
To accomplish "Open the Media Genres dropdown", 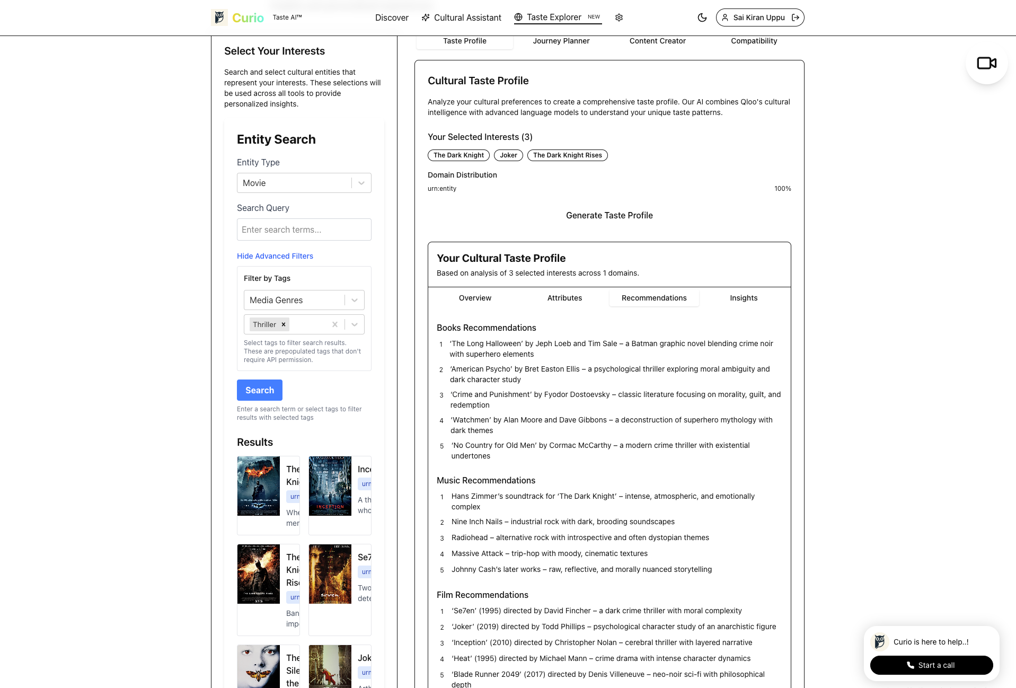I will [x=304, y=300].
